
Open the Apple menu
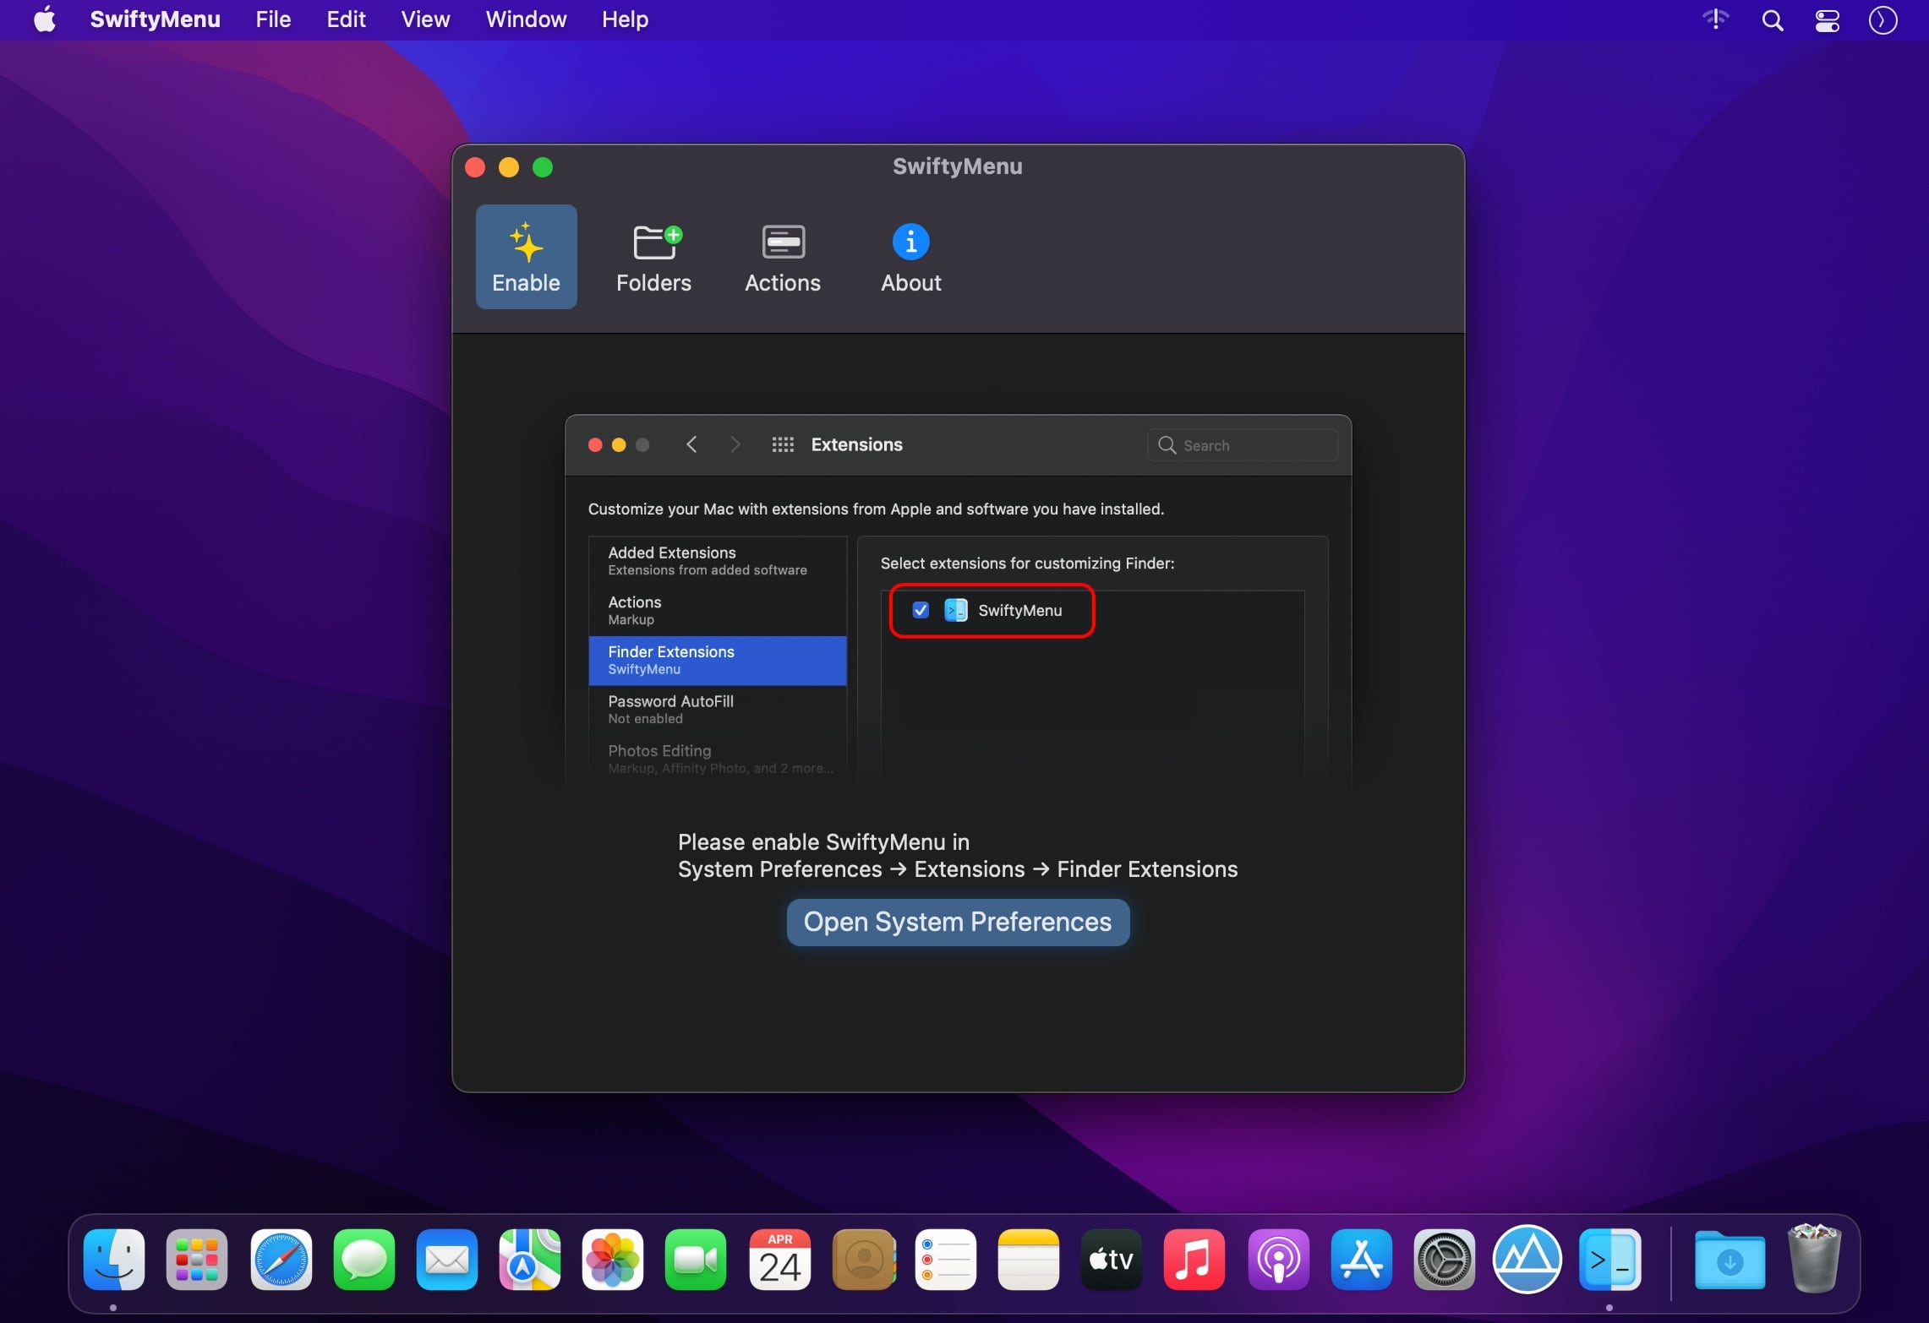click(45, 19)
